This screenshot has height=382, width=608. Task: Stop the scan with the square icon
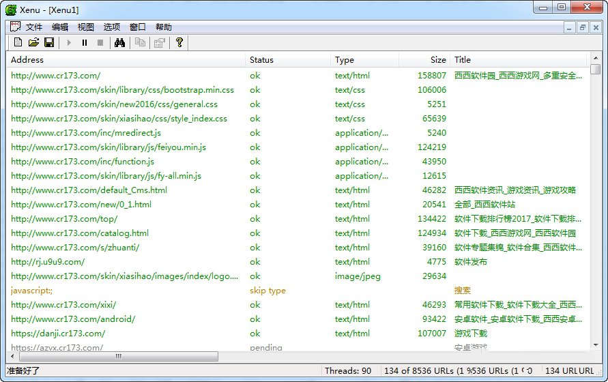click(100, 43)
